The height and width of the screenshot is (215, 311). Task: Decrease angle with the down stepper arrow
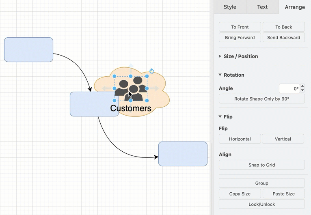pos(302,90)
